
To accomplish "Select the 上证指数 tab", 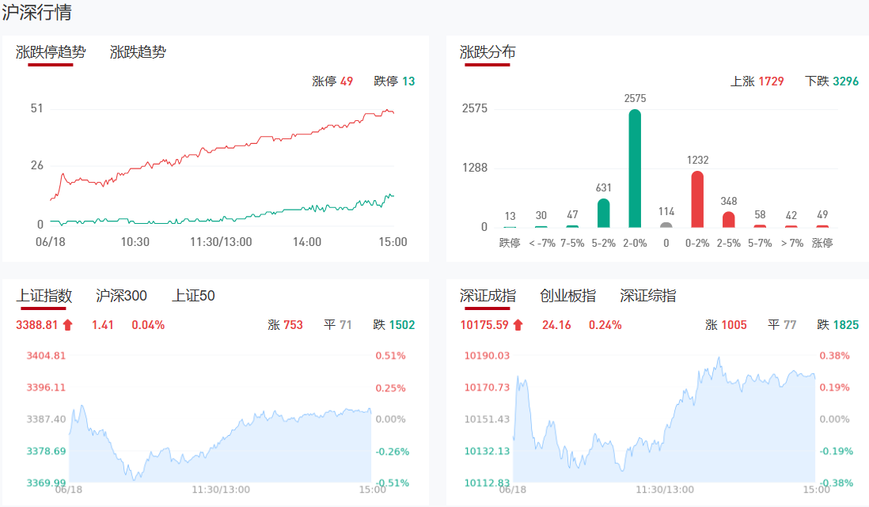I will [x=44, y=296].
